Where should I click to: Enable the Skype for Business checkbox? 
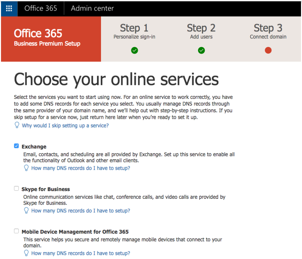16,188
